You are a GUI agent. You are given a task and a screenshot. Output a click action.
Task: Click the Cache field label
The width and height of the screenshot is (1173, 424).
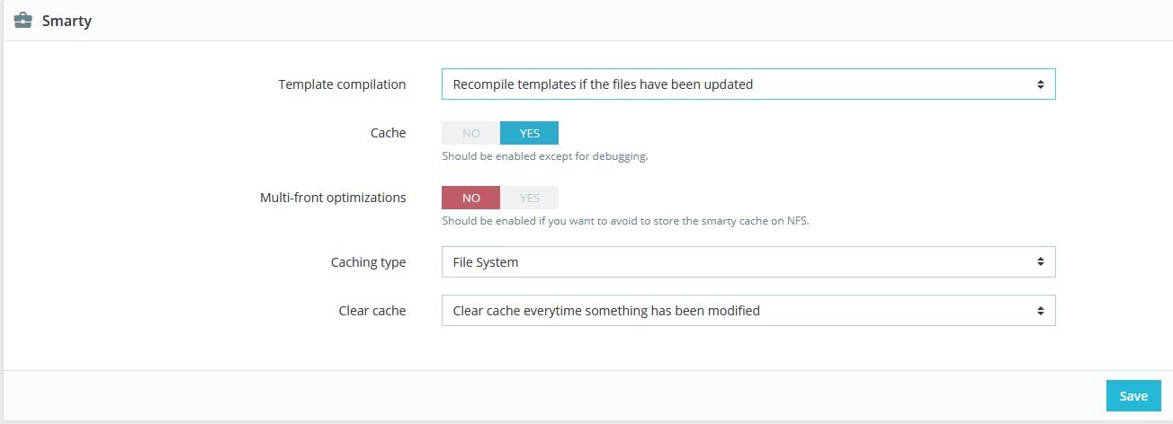pyautogui.click(x=388, y=133)
